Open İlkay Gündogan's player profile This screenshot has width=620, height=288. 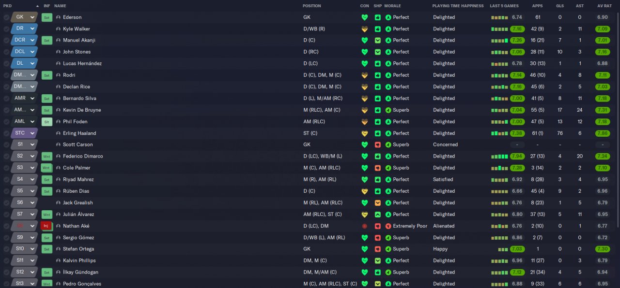click(81, 273)
